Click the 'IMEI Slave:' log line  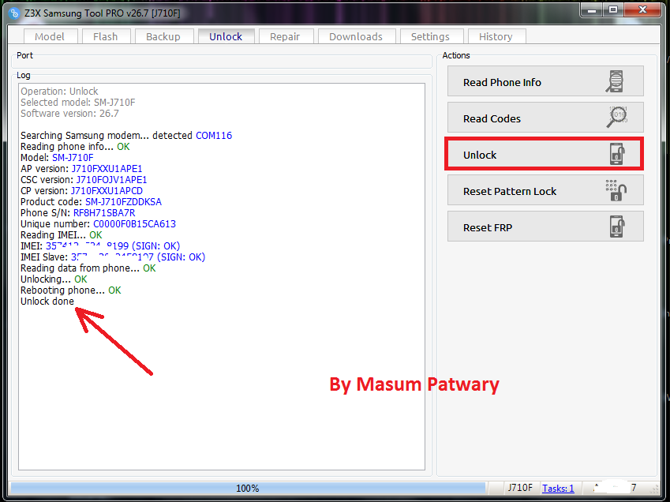(x=113, y=257)
